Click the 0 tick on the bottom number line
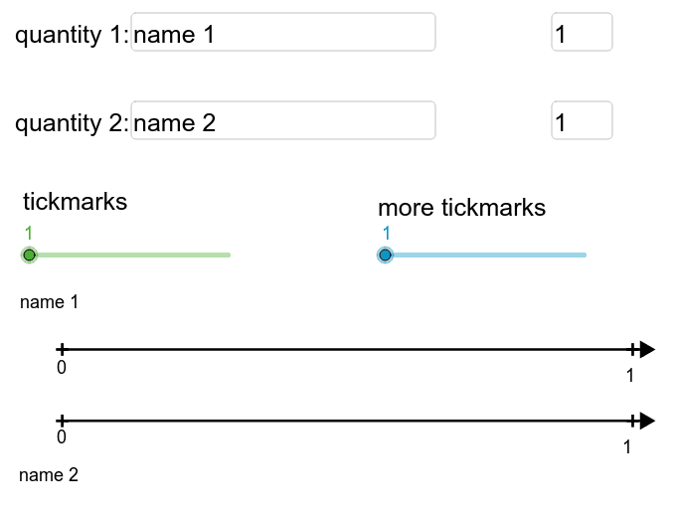 click(62, 421)
